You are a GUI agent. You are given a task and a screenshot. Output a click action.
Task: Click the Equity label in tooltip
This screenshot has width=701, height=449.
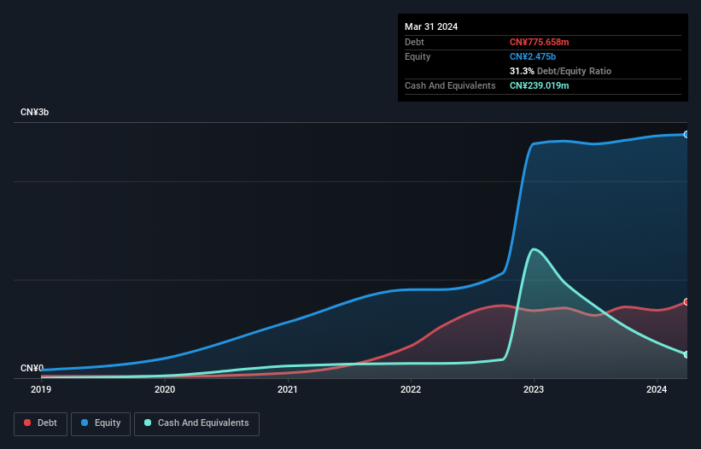[418, 56]
